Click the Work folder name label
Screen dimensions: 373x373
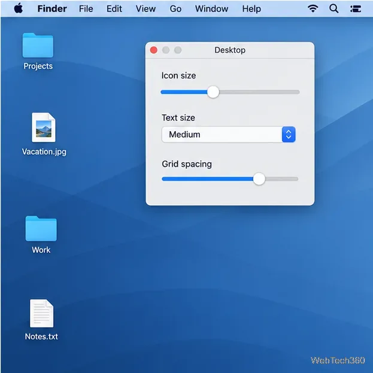[x=41, y=250]
